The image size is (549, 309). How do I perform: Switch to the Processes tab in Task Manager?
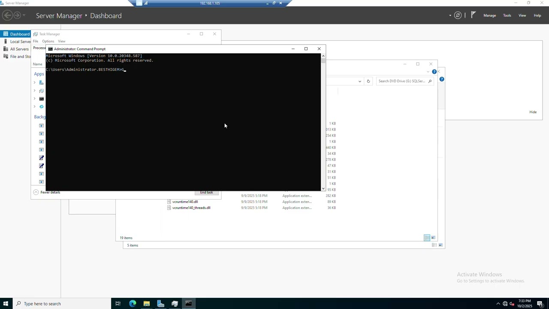39,48
